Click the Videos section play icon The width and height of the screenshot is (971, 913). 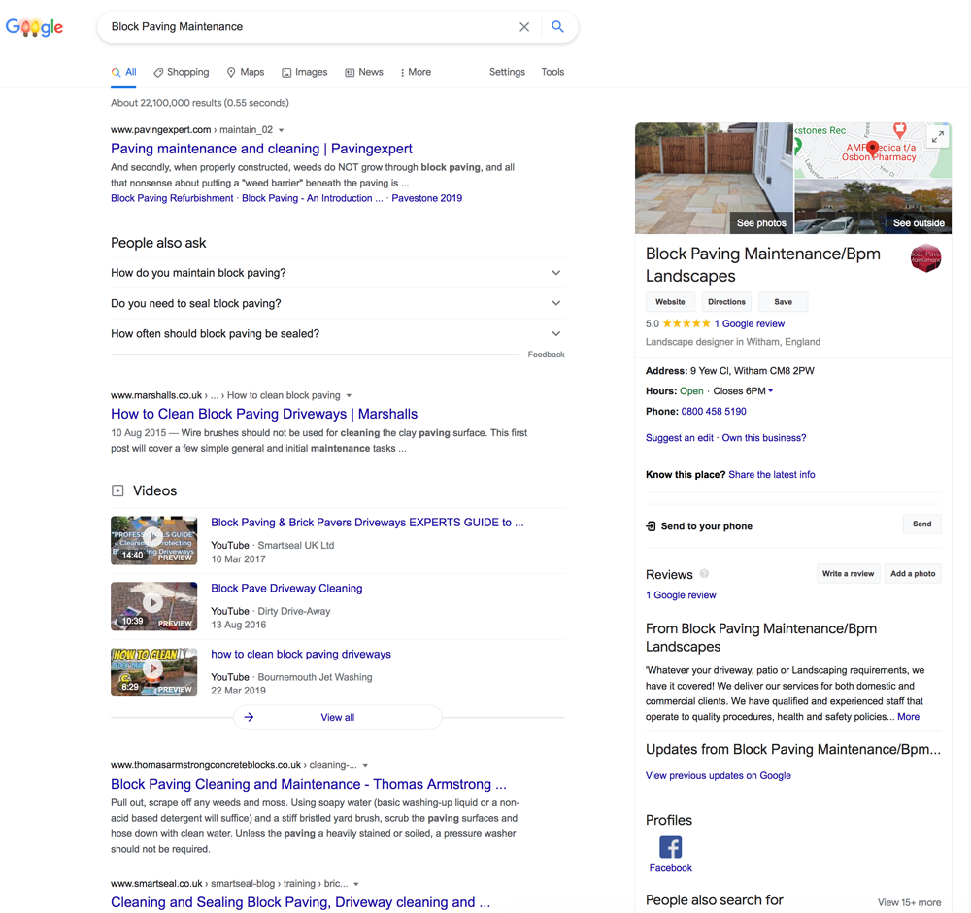(x=117, y=490)
